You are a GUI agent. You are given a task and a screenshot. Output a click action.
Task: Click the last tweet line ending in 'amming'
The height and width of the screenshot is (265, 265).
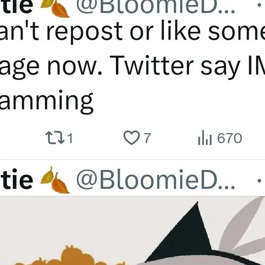[46, 102]
